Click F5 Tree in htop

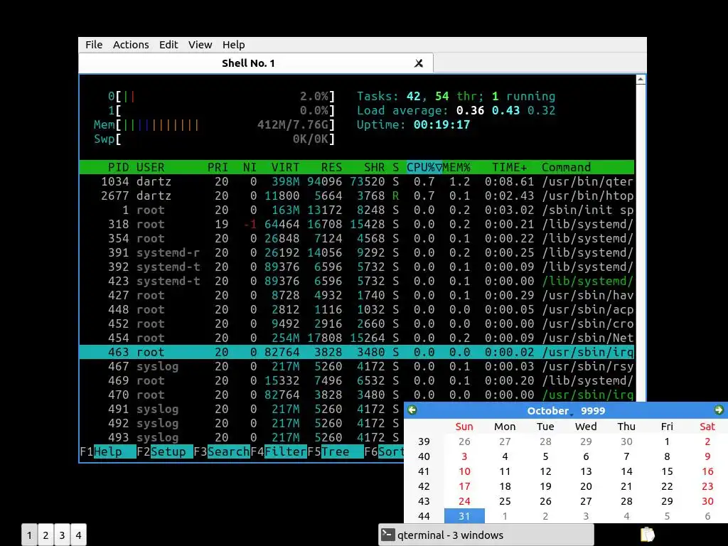click(x=336, y=451)
